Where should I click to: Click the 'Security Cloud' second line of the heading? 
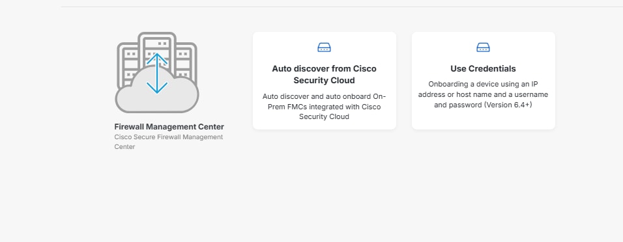pos(325,81)
